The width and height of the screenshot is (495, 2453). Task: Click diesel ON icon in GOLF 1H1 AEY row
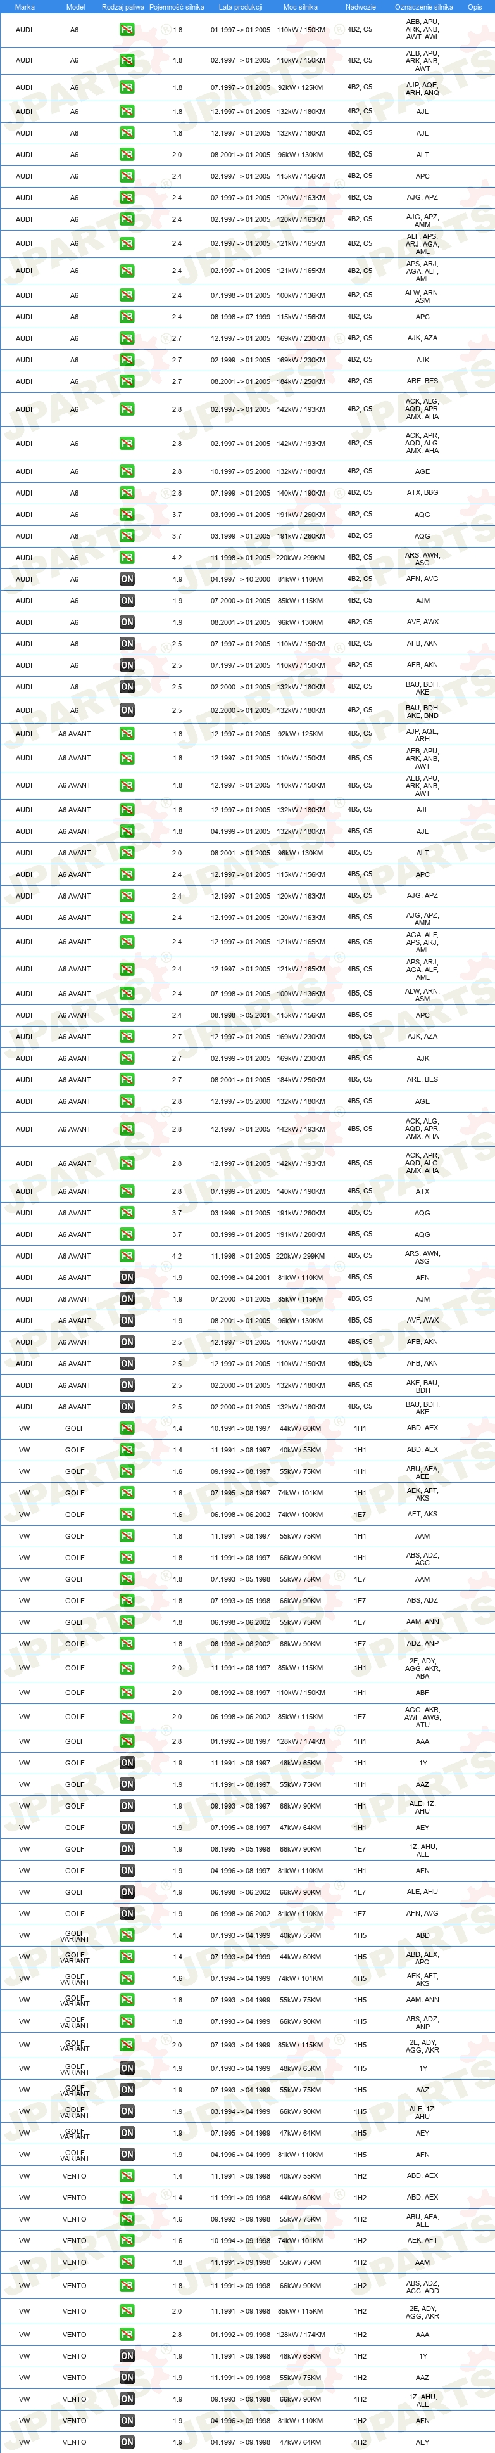[127, 1828]
